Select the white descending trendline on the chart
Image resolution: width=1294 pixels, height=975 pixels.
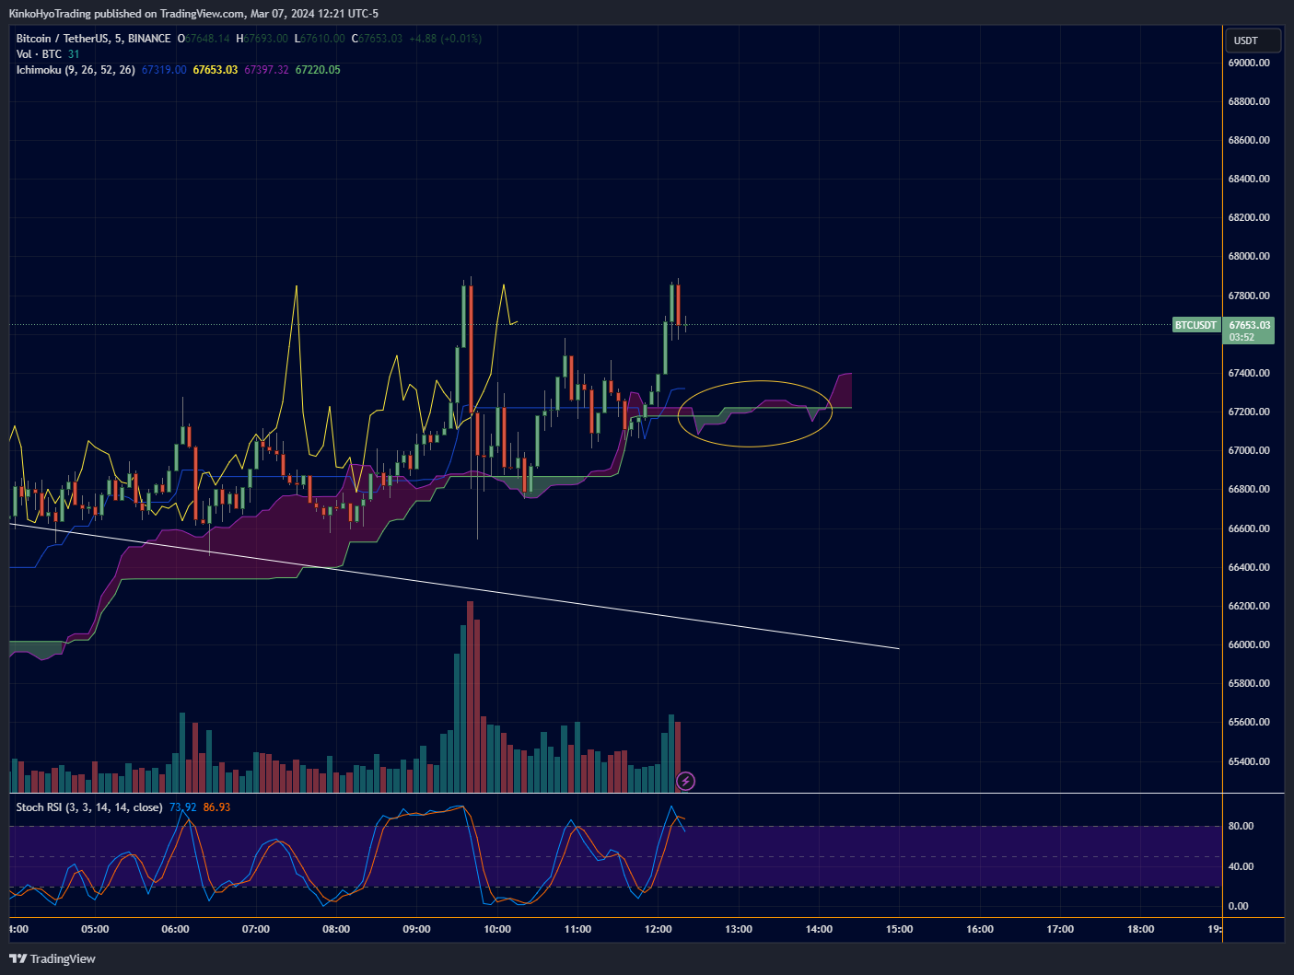(454, 586)
